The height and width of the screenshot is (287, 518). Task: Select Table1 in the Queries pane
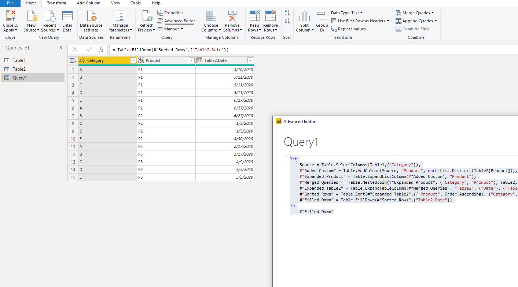click(x=32, y=60)
